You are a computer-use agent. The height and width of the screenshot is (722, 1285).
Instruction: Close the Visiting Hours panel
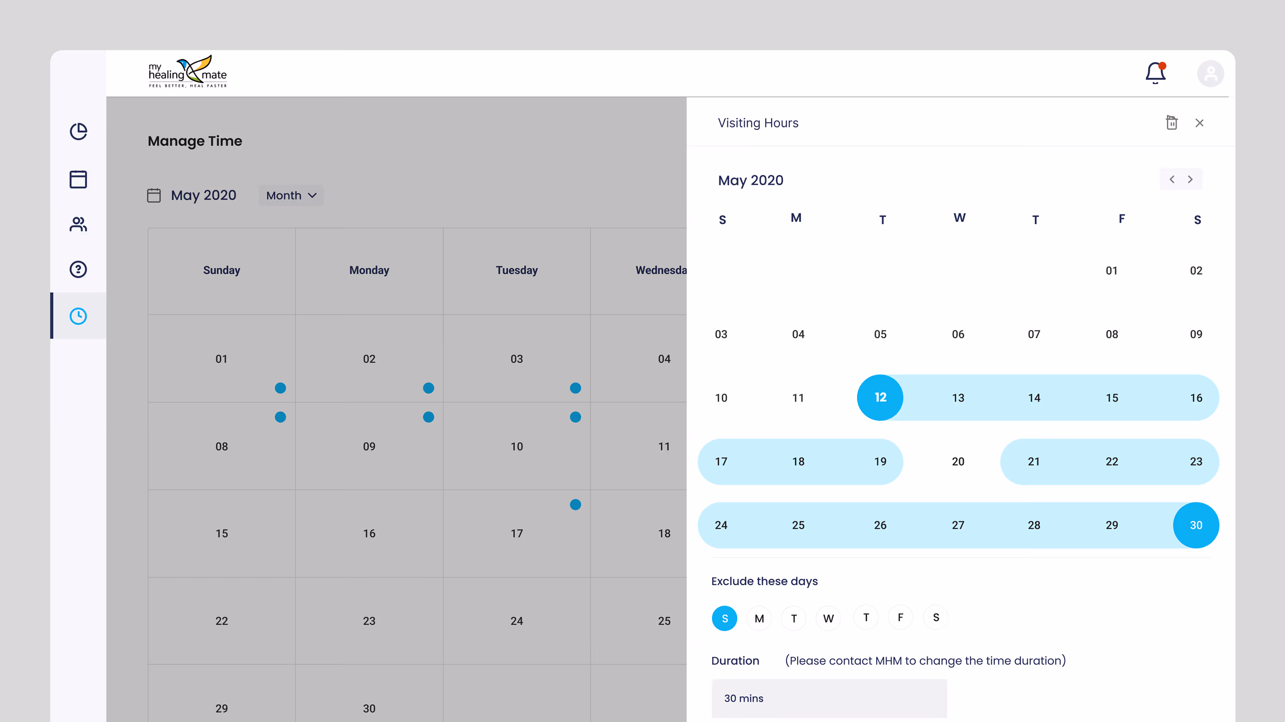click(x=1199, y=123)
